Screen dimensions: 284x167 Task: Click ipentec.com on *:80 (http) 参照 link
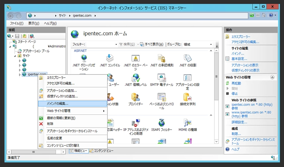click(252, 106)
